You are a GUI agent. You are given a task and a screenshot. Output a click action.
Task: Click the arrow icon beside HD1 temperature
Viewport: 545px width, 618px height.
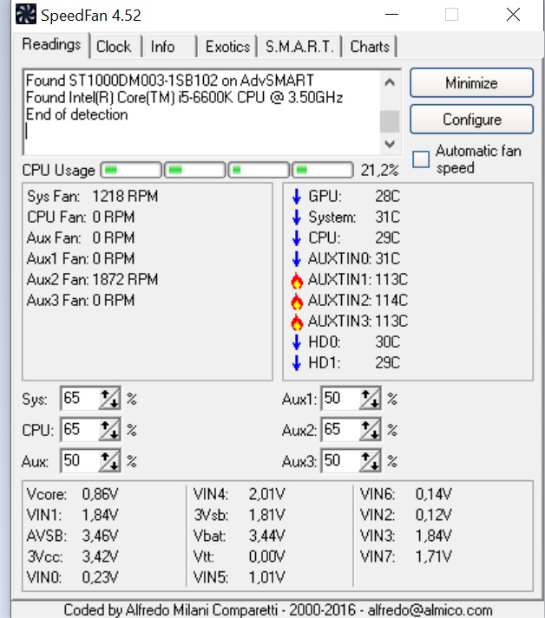(297, 362)
